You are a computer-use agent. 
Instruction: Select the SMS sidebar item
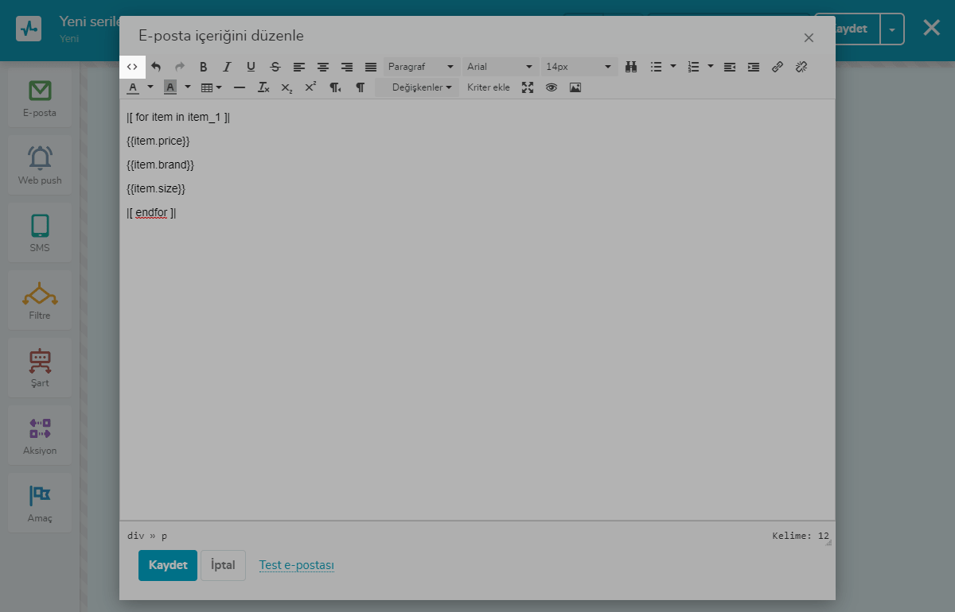[40, 233]
